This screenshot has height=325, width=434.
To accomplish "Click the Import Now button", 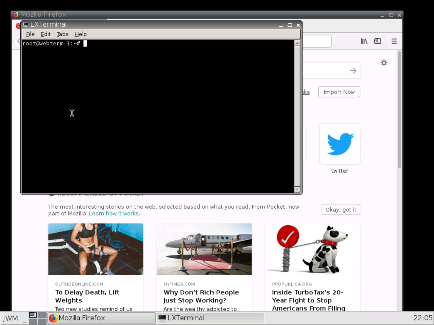I will (339, 92).
